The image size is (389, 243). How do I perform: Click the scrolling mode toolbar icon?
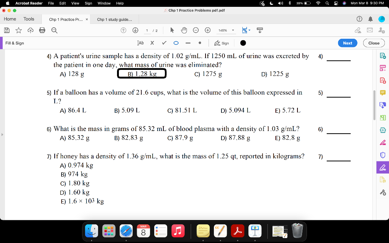(x=260, y=30)
